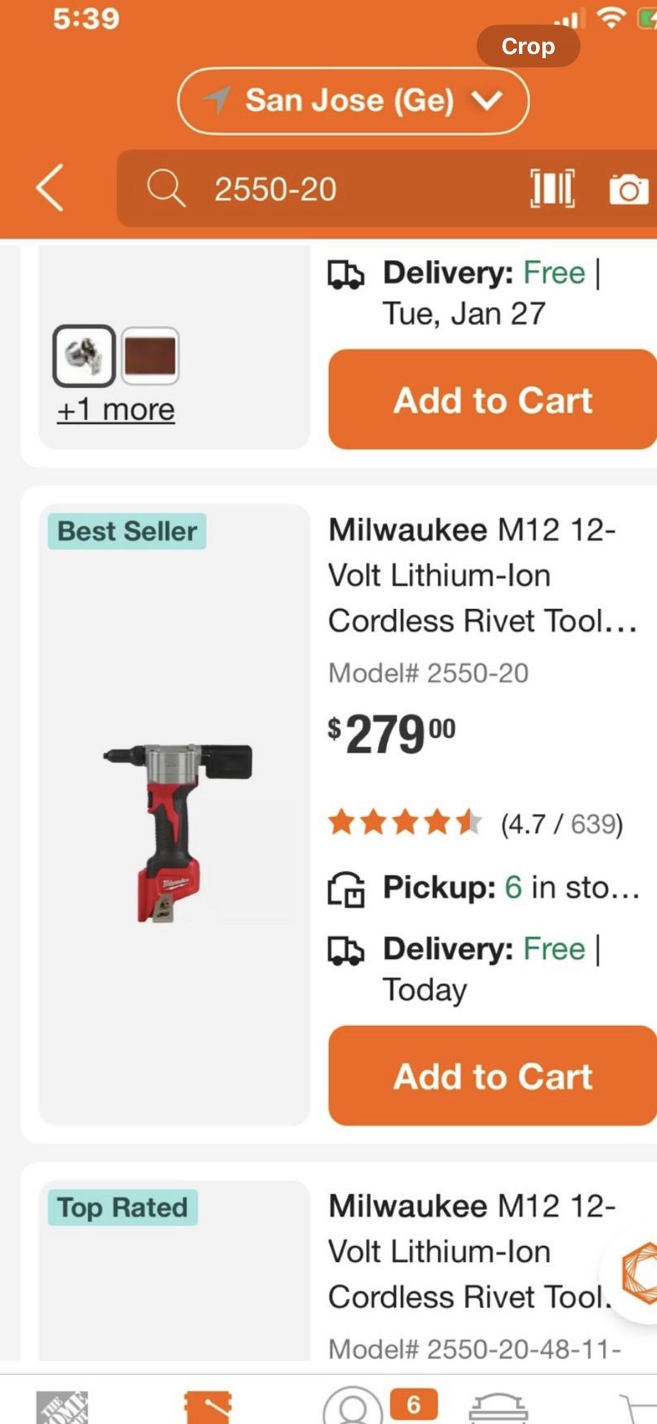
Task: Select the first product variant thumbnail
Action: 84,355
